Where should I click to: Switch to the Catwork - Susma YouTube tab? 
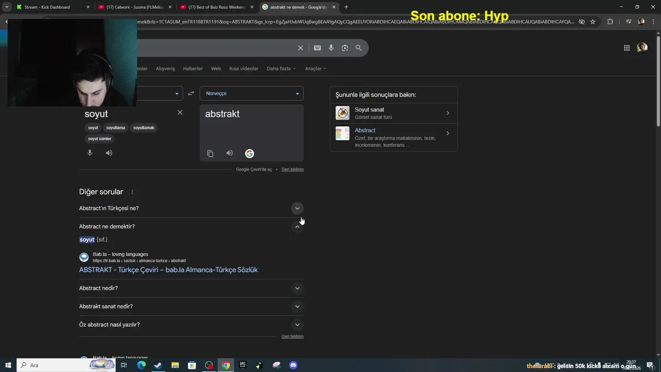135,7
